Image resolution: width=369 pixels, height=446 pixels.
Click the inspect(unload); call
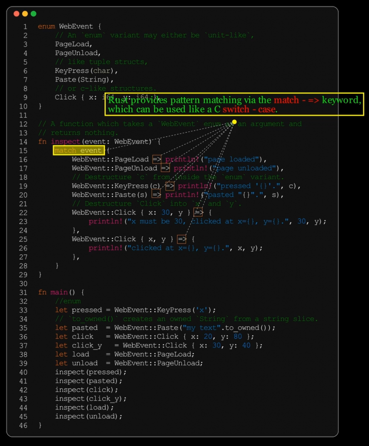(88, 416)
